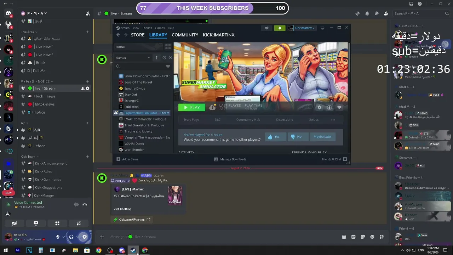Click Add a Game in Steam

click(127, 159)
